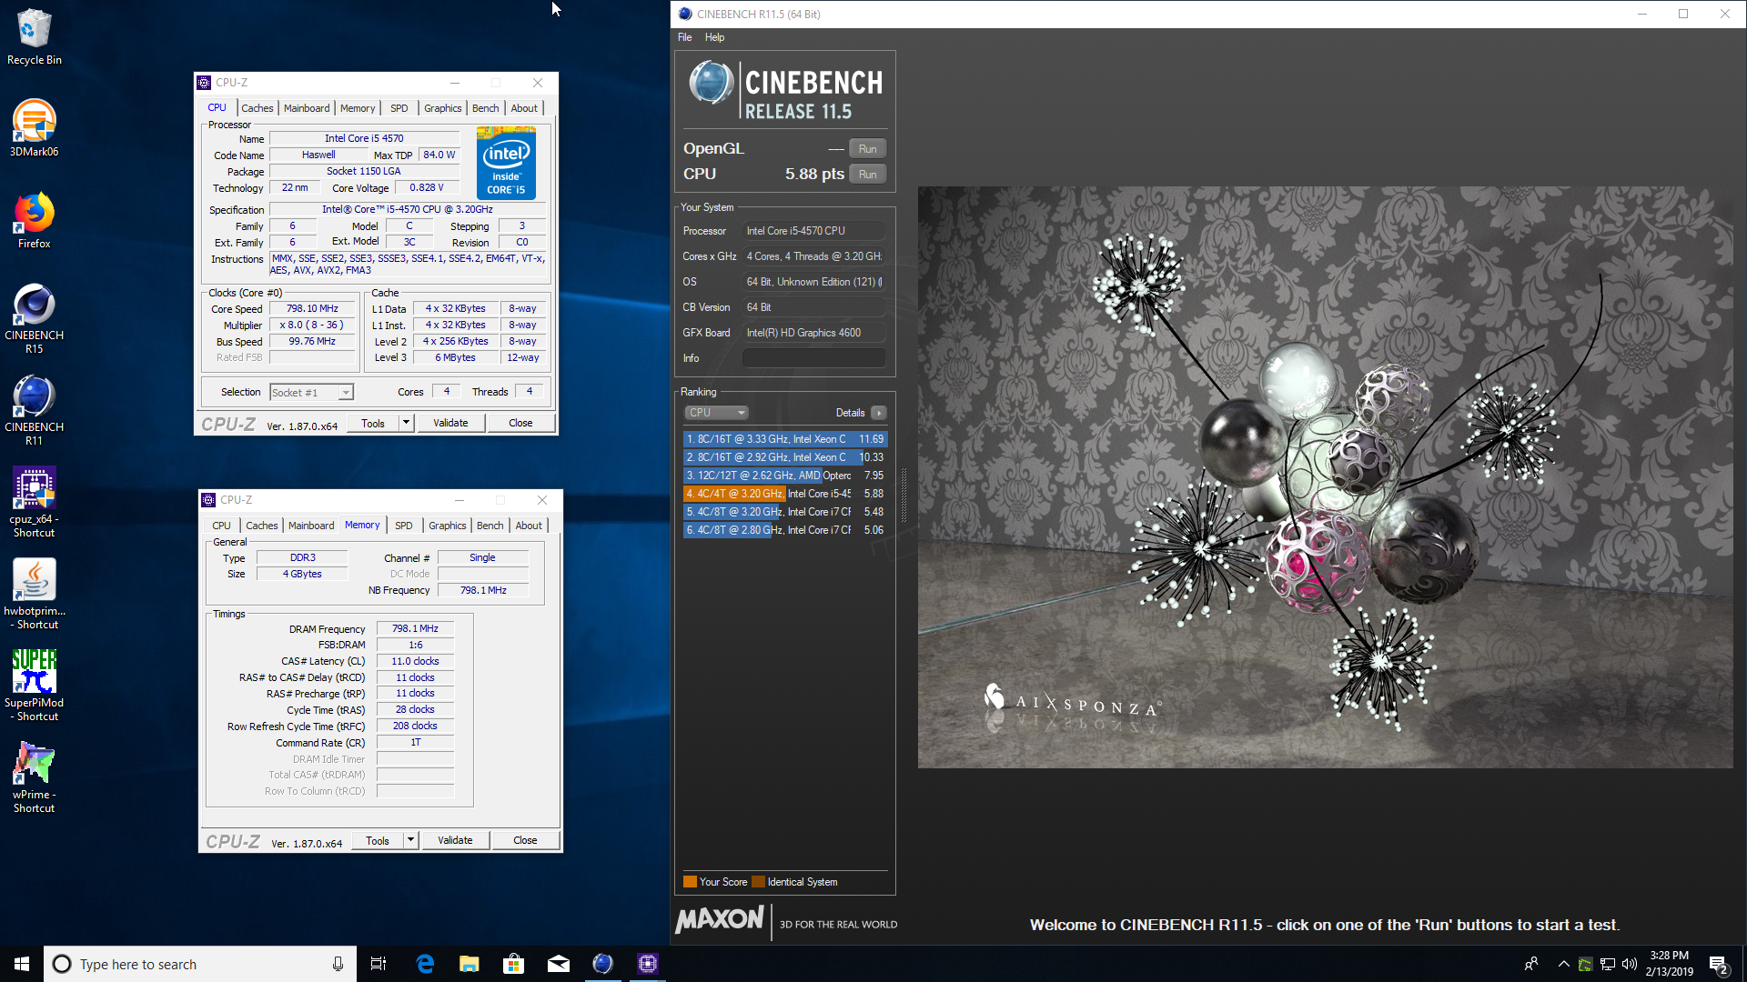Click Close in the bottom CPU-Z window

coord(525,840)
